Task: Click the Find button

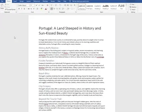Action: tap(132, 4)
